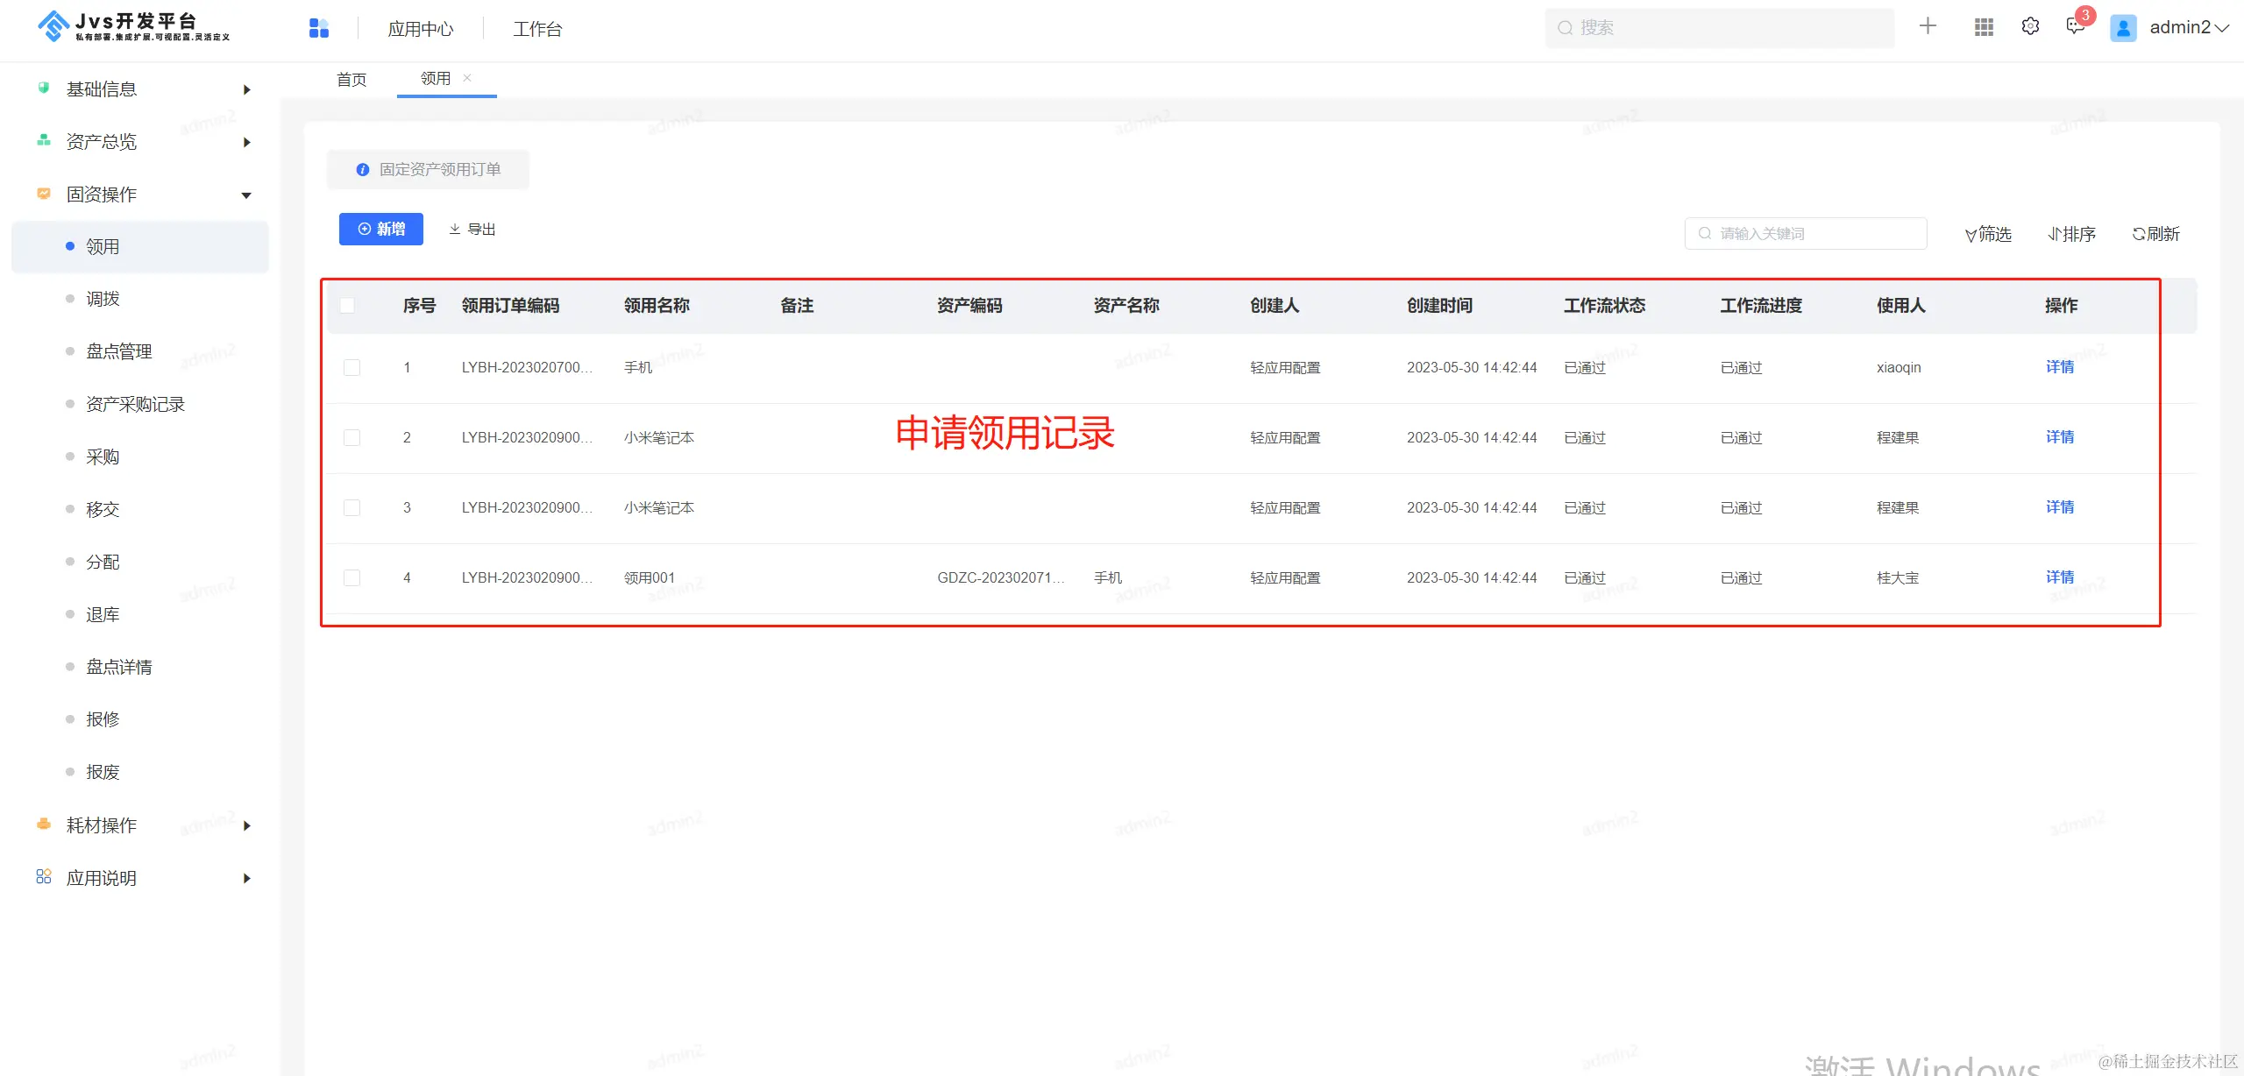Check the row 1 手机 checkbox
The height and width of the screenshot is (1076, 2244).
pyautogui.click(x=352, y=367)
